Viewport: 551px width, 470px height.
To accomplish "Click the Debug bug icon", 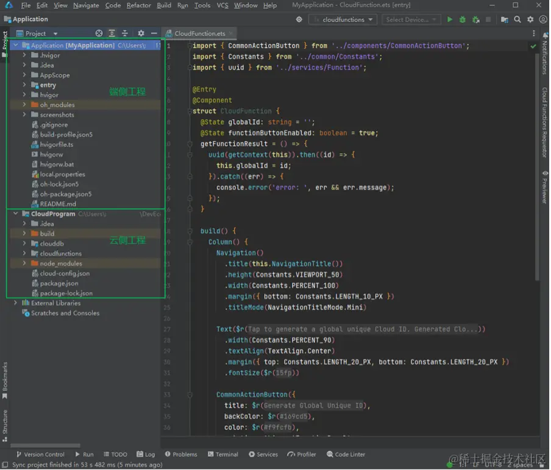I will [x=463, y=19].
